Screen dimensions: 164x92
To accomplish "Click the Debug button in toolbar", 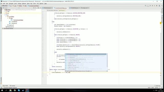I will [x=152, y=6].
